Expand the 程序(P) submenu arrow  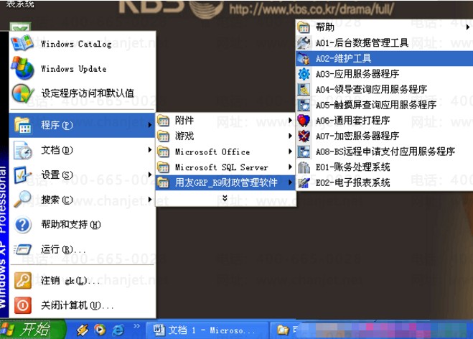coord(150,125)
